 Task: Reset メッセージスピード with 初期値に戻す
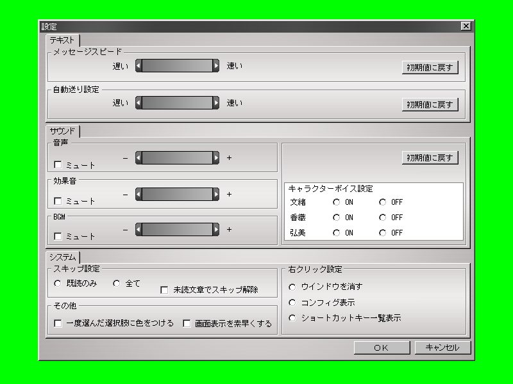click(x=431, y=68)
